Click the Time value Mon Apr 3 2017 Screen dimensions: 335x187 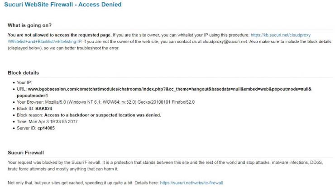[53, 122]
